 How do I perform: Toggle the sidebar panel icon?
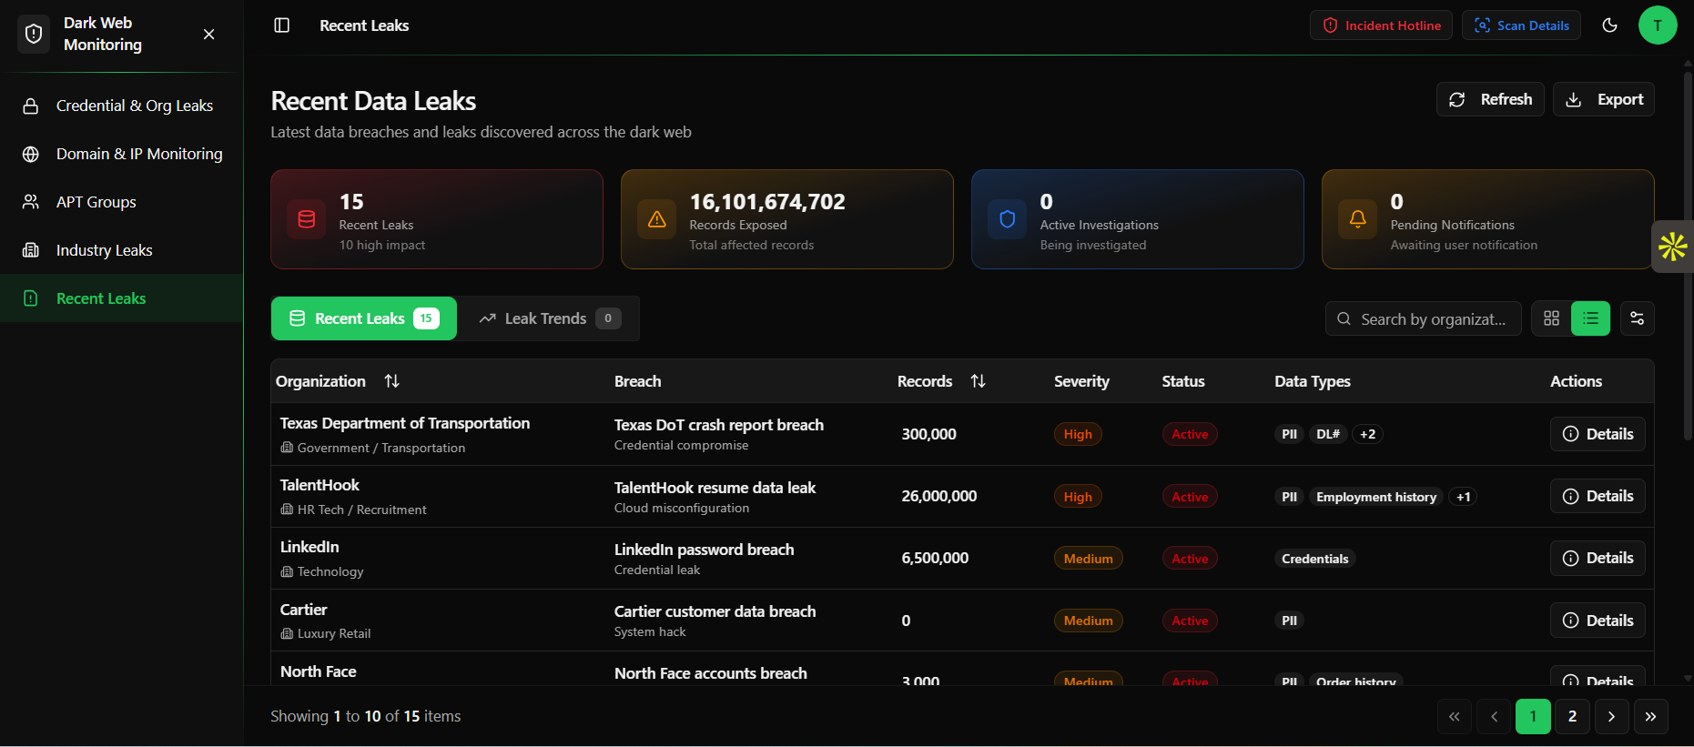point(282,25)
